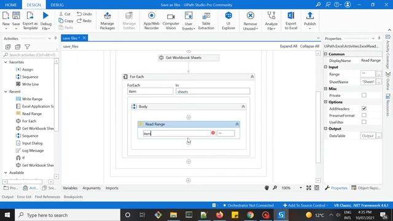This screenshot has height=221, width=393.
Task: Click Windows Start button
Action: (x=7, y=215)
